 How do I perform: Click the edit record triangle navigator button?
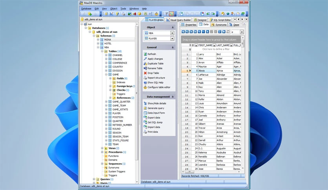coord(207,31)
